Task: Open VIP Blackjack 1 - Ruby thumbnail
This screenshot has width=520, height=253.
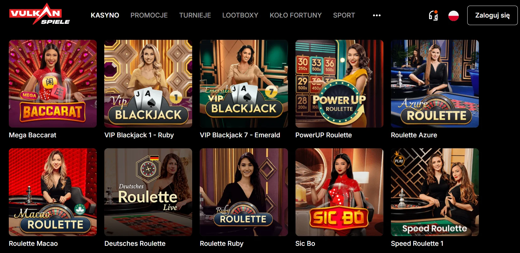Action: point(148,84)
